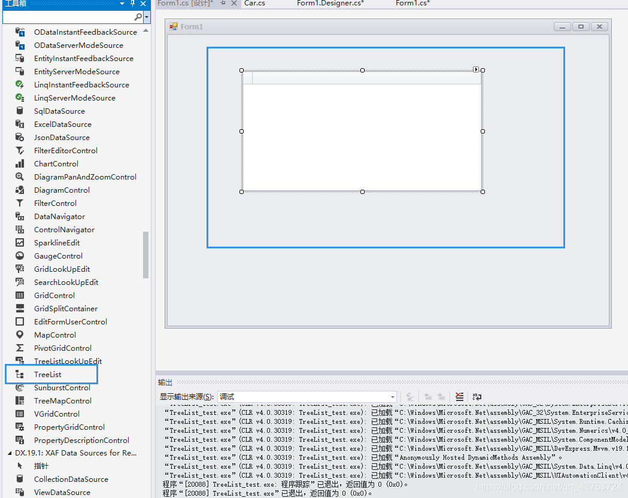Pick the TreeList tree icon
Screen dimensions: 628x498
pos(20,374)
